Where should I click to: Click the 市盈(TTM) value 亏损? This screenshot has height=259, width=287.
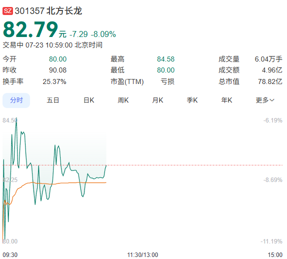tap(167, 81)
